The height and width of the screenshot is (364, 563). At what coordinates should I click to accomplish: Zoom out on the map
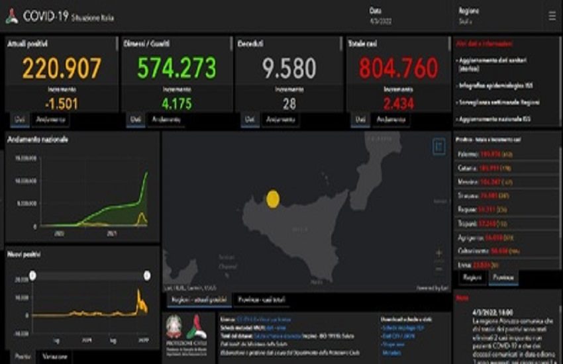click(x=438, y=268)
